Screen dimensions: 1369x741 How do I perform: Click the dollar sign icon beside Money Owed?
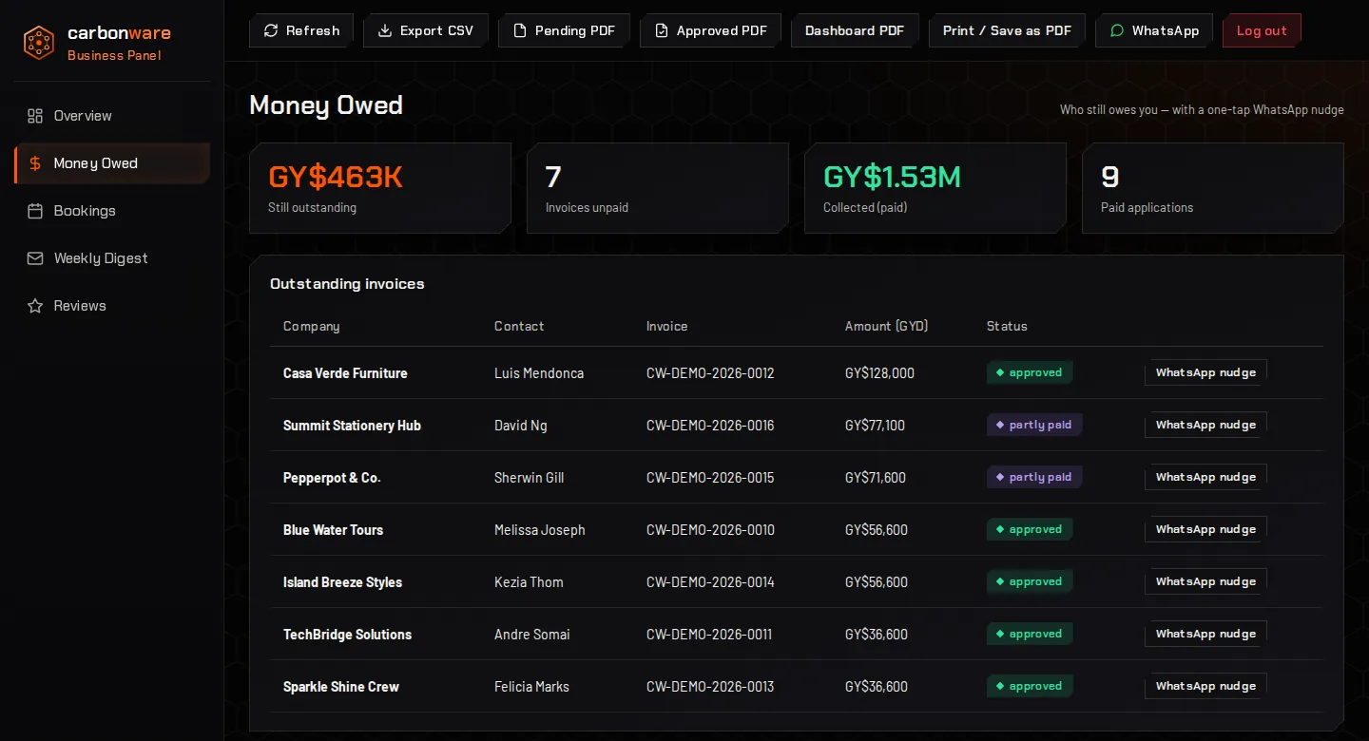[35, 163]
